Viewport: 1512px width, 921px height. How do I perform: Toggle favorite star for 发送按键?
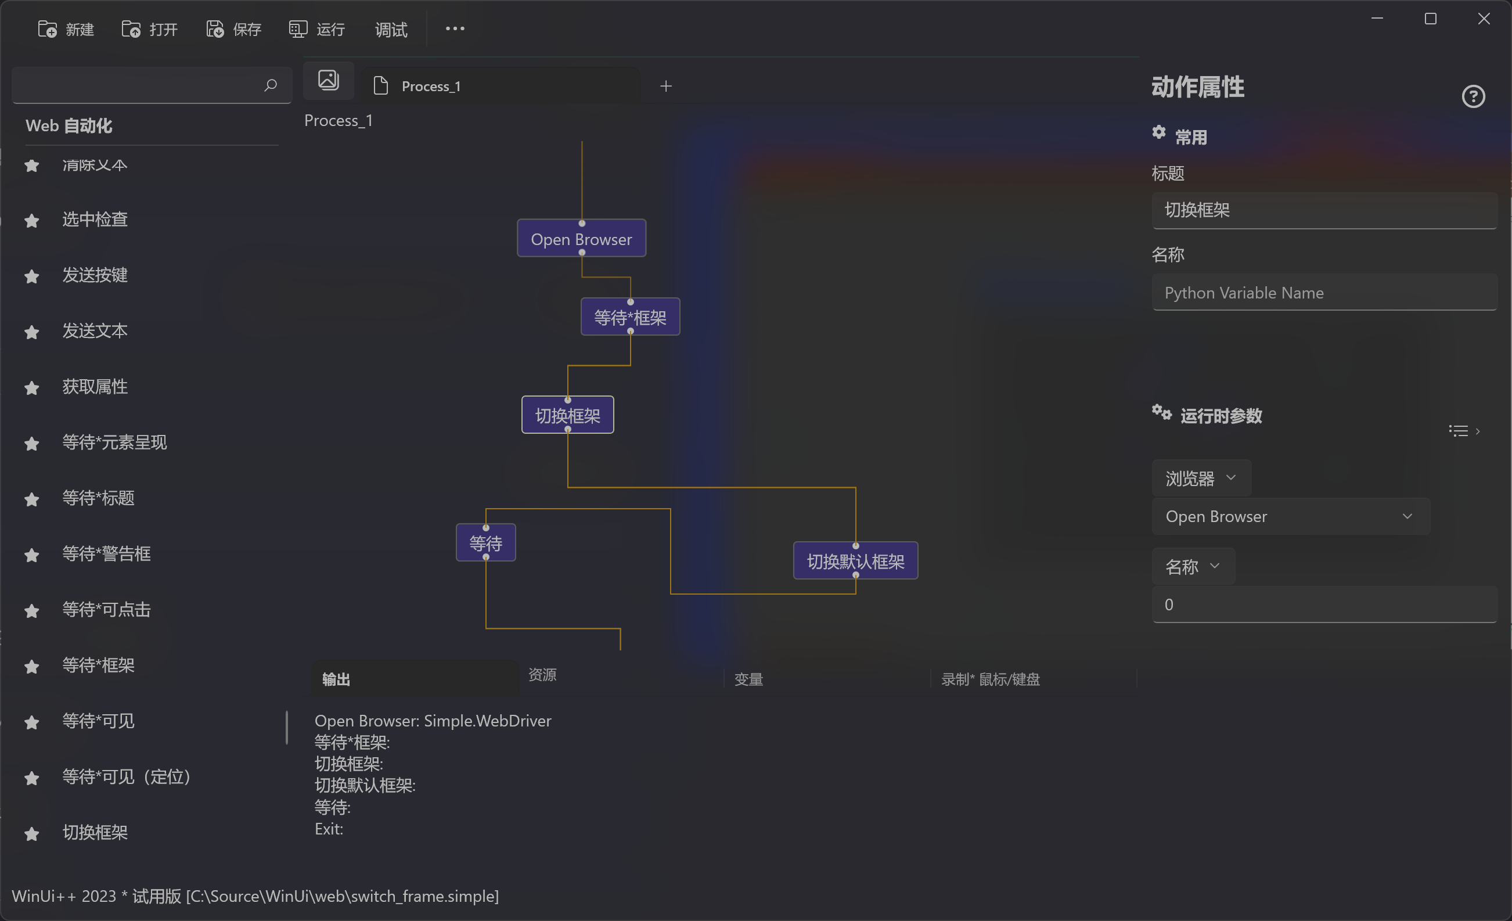[x=32, y=277]
